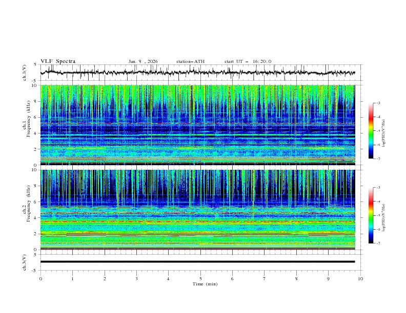Click the "-5" tick on the upper colorbar

click(378, 131)
